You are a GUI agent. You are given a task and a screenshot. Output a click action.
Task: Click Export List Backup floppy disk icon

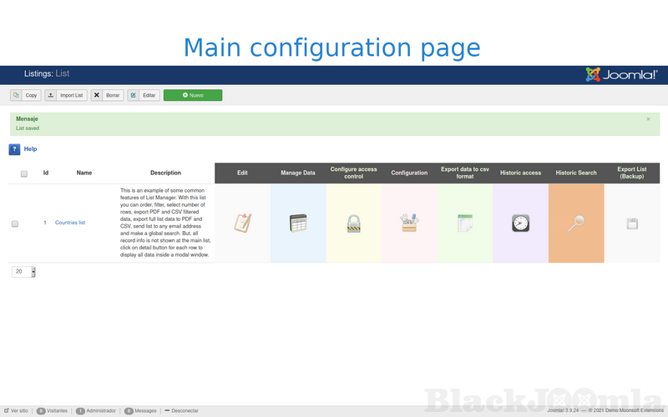(632, 224)
